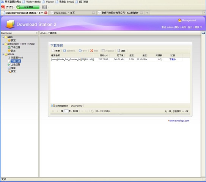Go to last page using pagination icon

[x=86, y=111]
